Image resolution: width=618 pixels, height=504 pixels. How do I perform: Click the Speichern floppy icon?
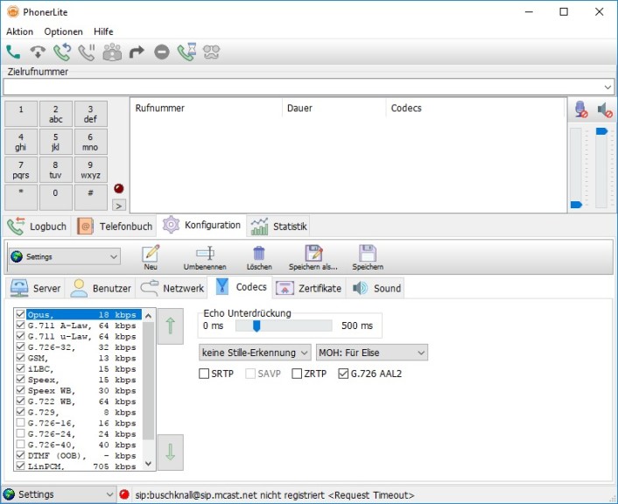coord(368,253)
